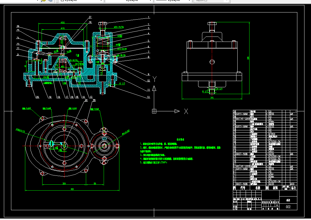Select balloon number 29 above plan view
Image resolution: width=311 pixels, height=220 pixels.
tap(94, 100)
